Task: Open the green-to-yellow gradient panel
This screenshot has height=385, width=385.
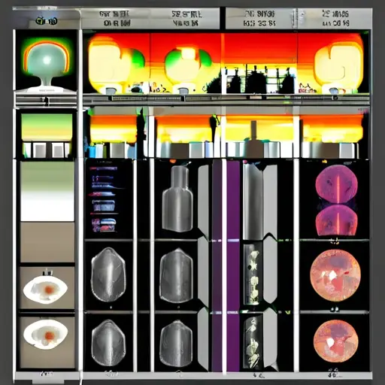Action: point(47,127)
